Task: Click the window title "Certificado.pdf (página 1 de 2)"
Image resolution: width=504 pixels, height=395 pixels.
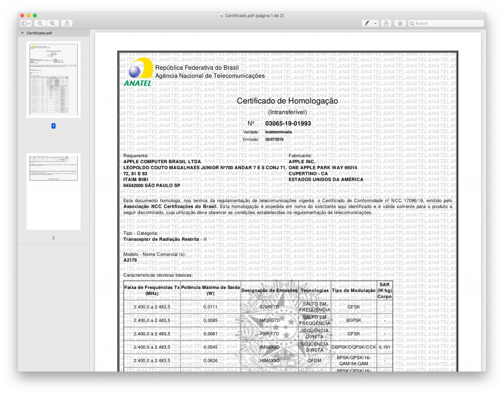Action: pos(254,16)
